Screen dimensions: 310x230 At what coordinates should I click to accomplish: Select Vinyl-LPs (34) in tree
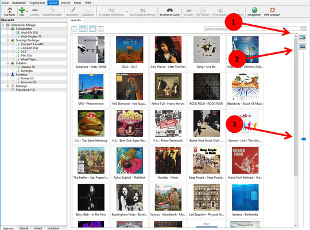pos(29,33)
